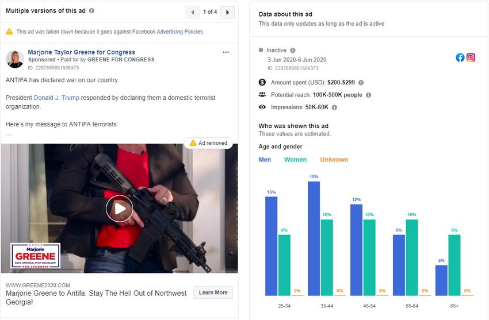
Task: Click Potential reach value 100K-500K people
Action: (x=338, y=95)
